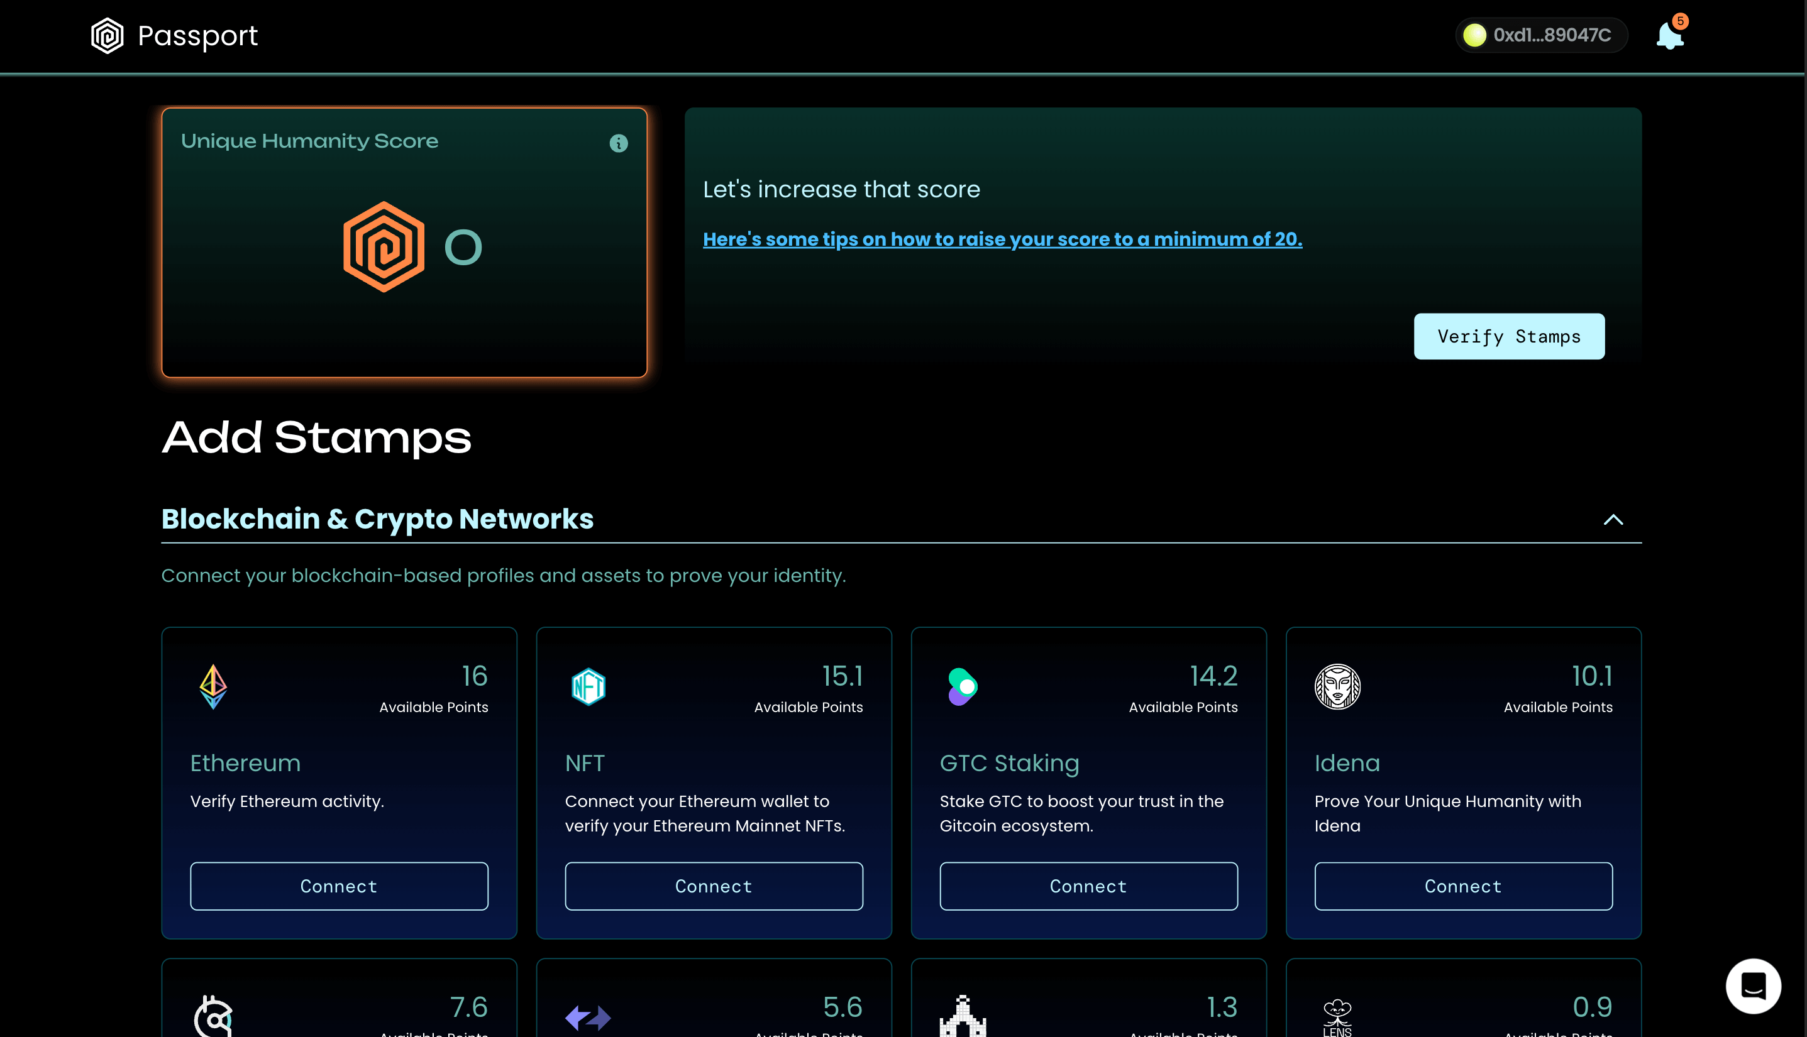This screenshot has height=1037, width=1807.
Task: Click 'Connect your Ethereum wallet to verify' text
Action: pos(705,813)
